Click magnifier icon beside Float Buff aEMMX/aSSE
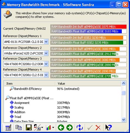The image size is (130, 133). coord(7,98)
